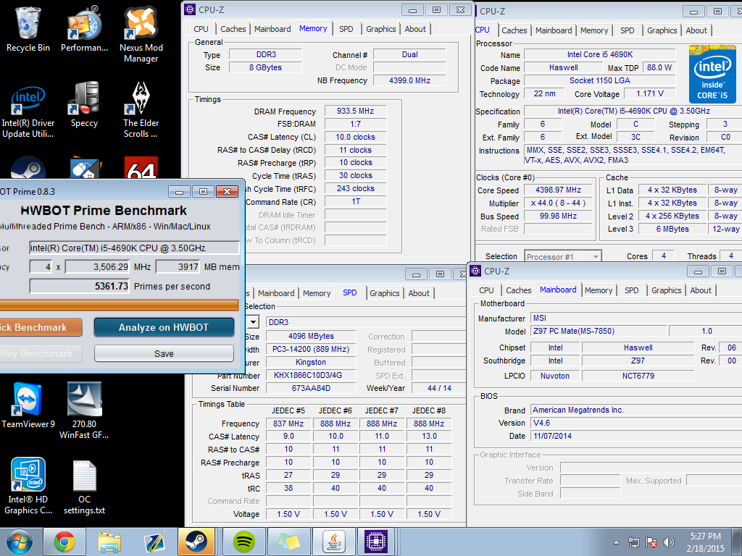Open the Performance Monitor desktop shortcut
742x556 pixels.
(x=84, y=29)
